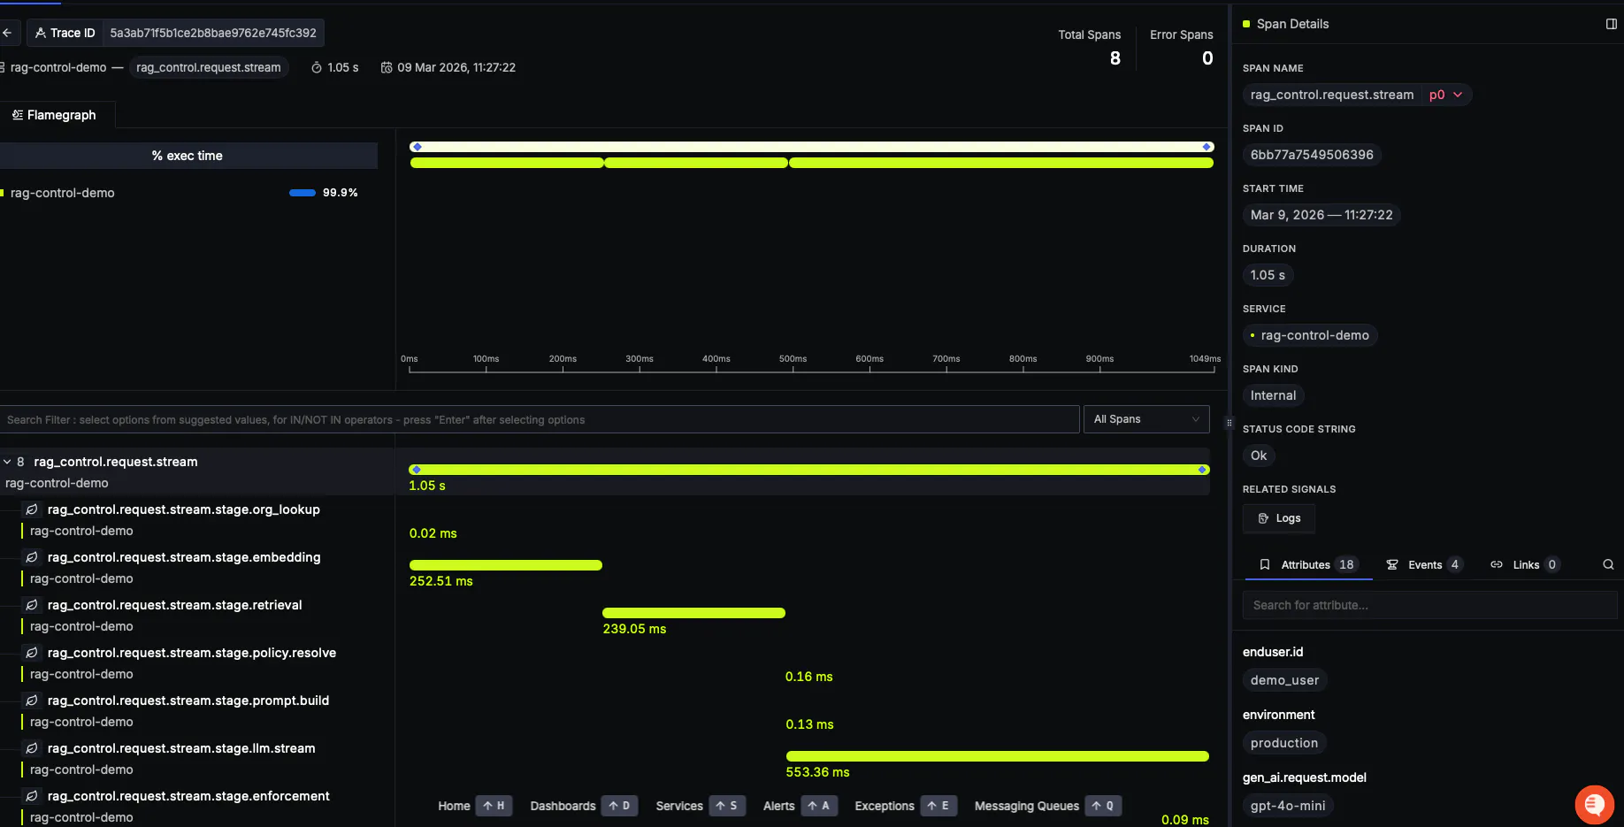Switch to the Flamegraph tab

point(54,115)
